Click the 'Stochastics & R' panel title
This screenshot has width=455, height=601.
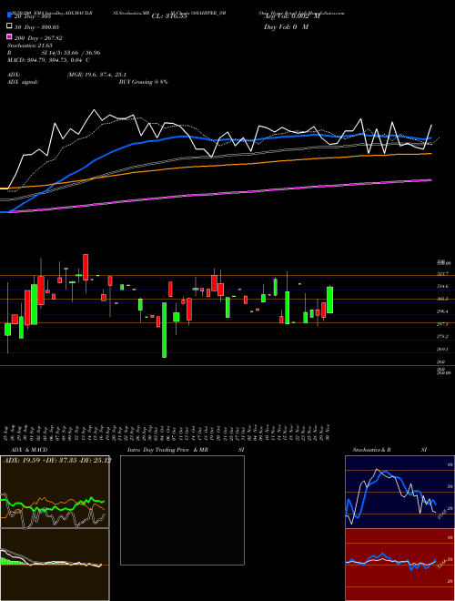(371, 450)
